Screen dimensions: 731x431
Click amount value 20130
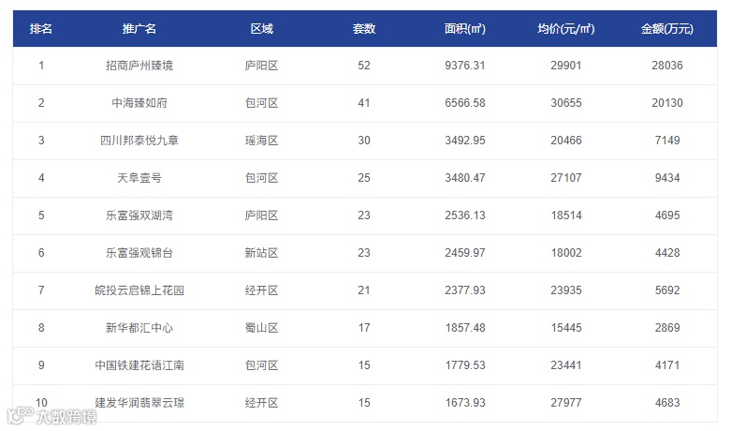(x=667, y=103)
